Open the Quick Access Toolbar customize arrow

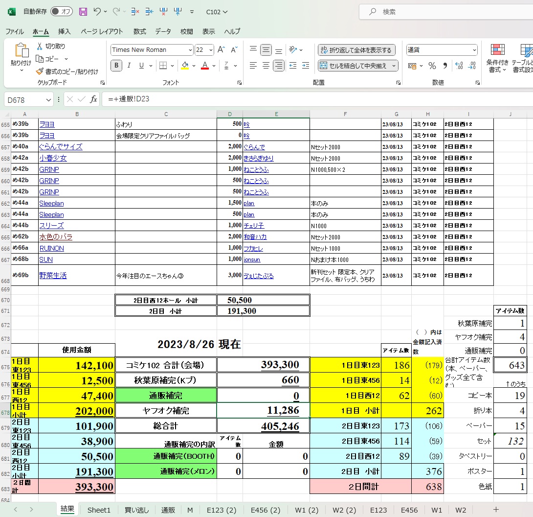192,12
